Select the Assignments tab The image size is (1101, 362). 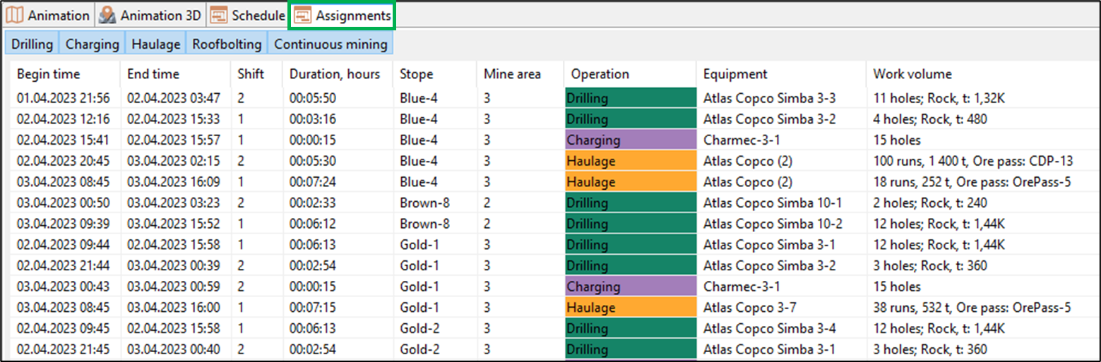[x=343, y=15]
